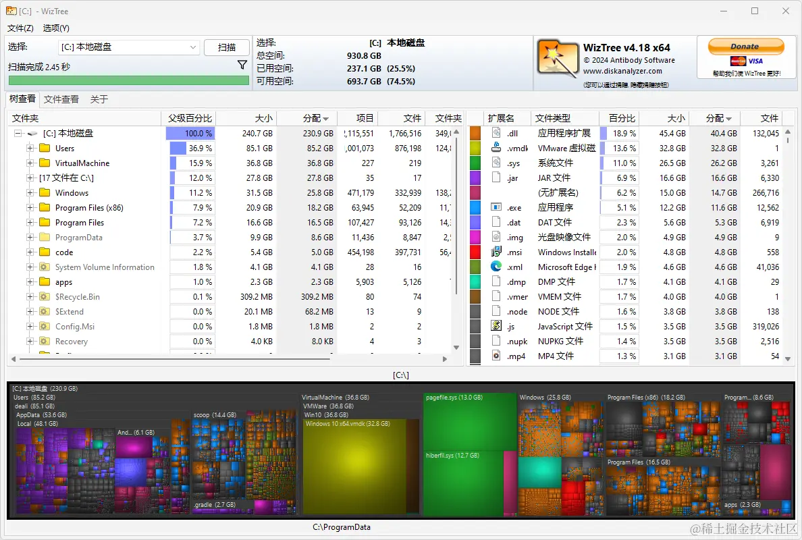Click the .dll file type icon
Screen dimensions: 802x540
[x=496, y=133]
